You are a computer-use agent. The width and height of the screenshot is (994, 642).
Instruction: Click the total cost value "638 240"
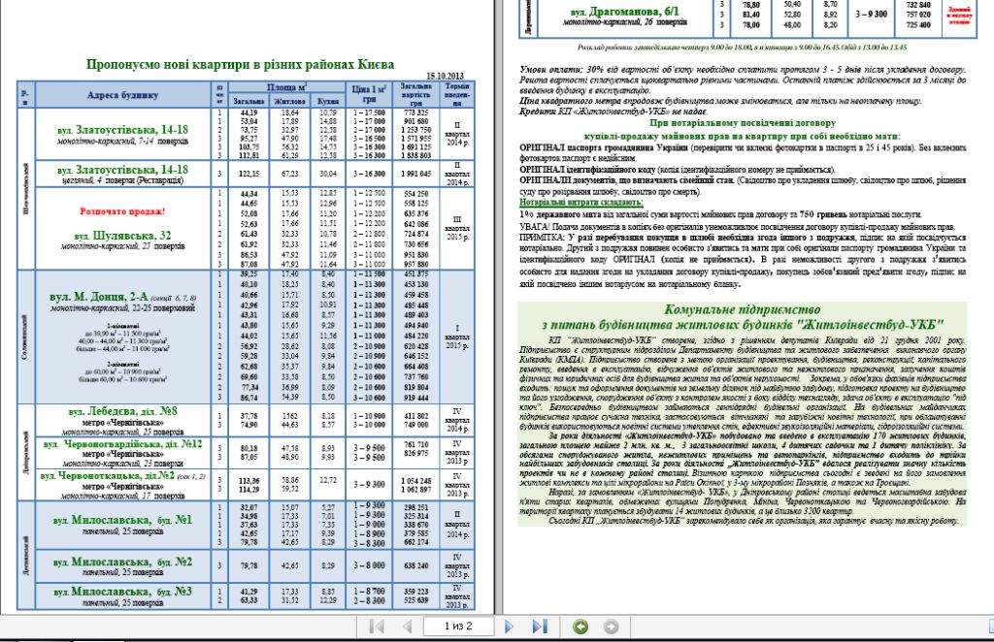pos(415,565)
